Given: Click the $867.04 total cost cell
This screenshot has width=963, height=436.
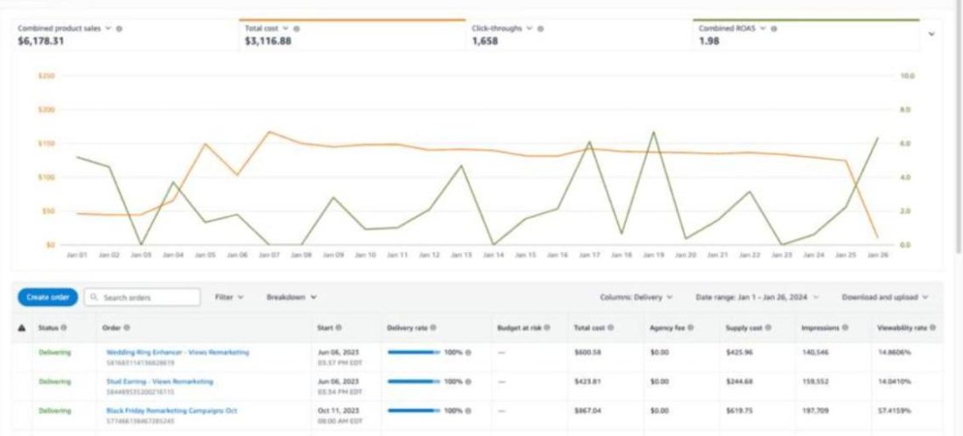Looking at the screenshot, I should click(587, 411).
